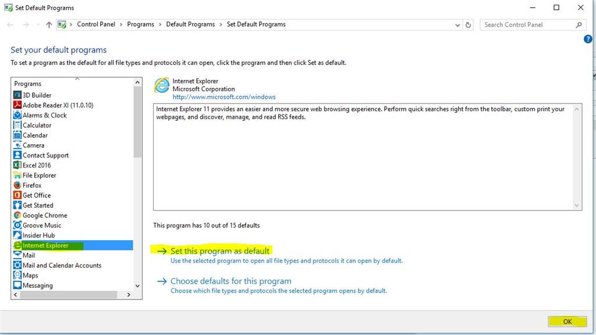Click the help question mark icon
Image resolution: width=596 pixels, height=335 pixels.
tap(588, 39)
